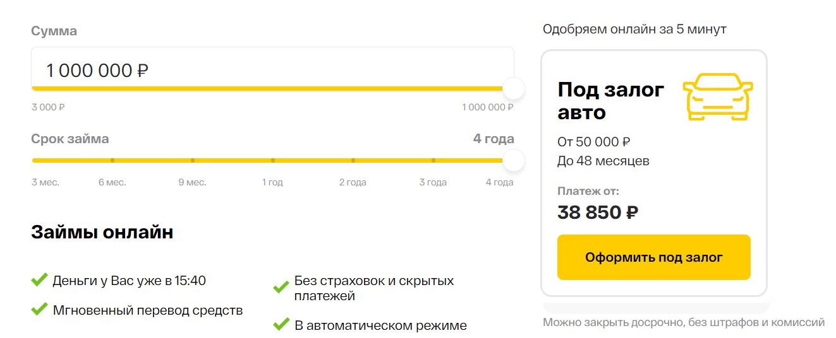The width and height of the screenshot is (836, 338).
Task: Click the 38 850 ₽ payment amount
Action: coord(598,213)
